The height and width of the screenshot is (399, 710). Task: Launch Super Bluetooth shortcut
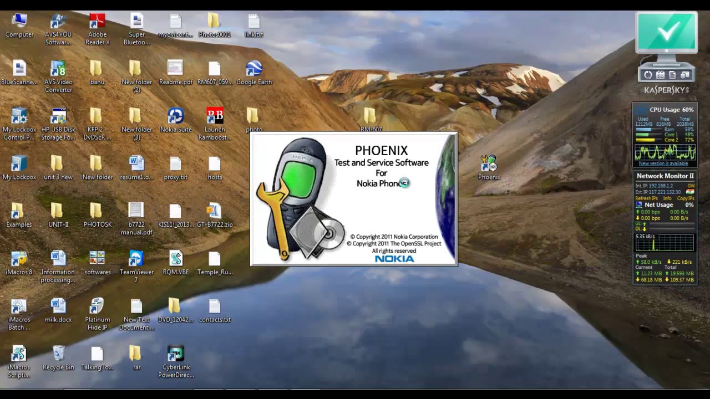136,29
